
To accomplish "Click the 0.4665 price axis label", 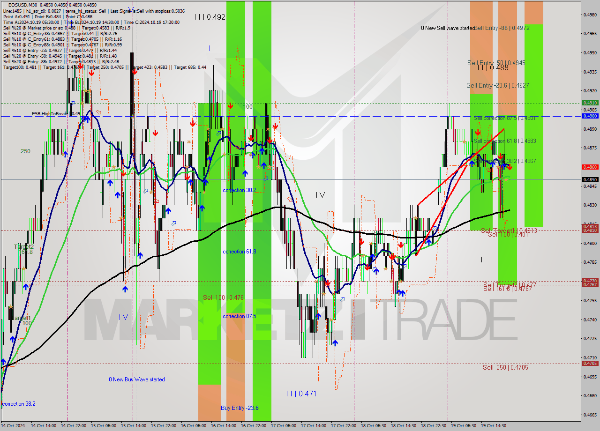I will (590, 415).
